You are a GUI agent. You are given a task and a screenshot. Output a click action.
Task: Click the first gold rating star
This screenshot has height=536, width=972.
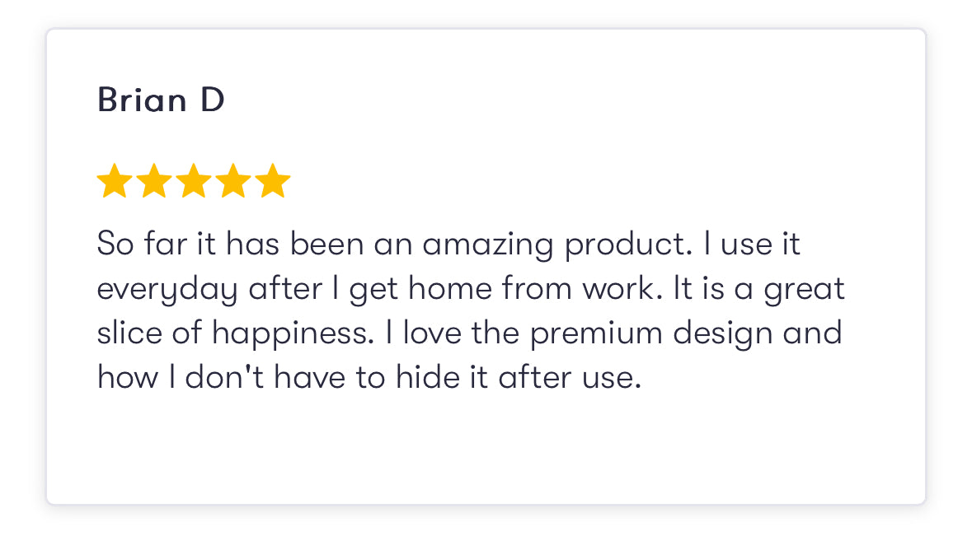tap(114, 182)
